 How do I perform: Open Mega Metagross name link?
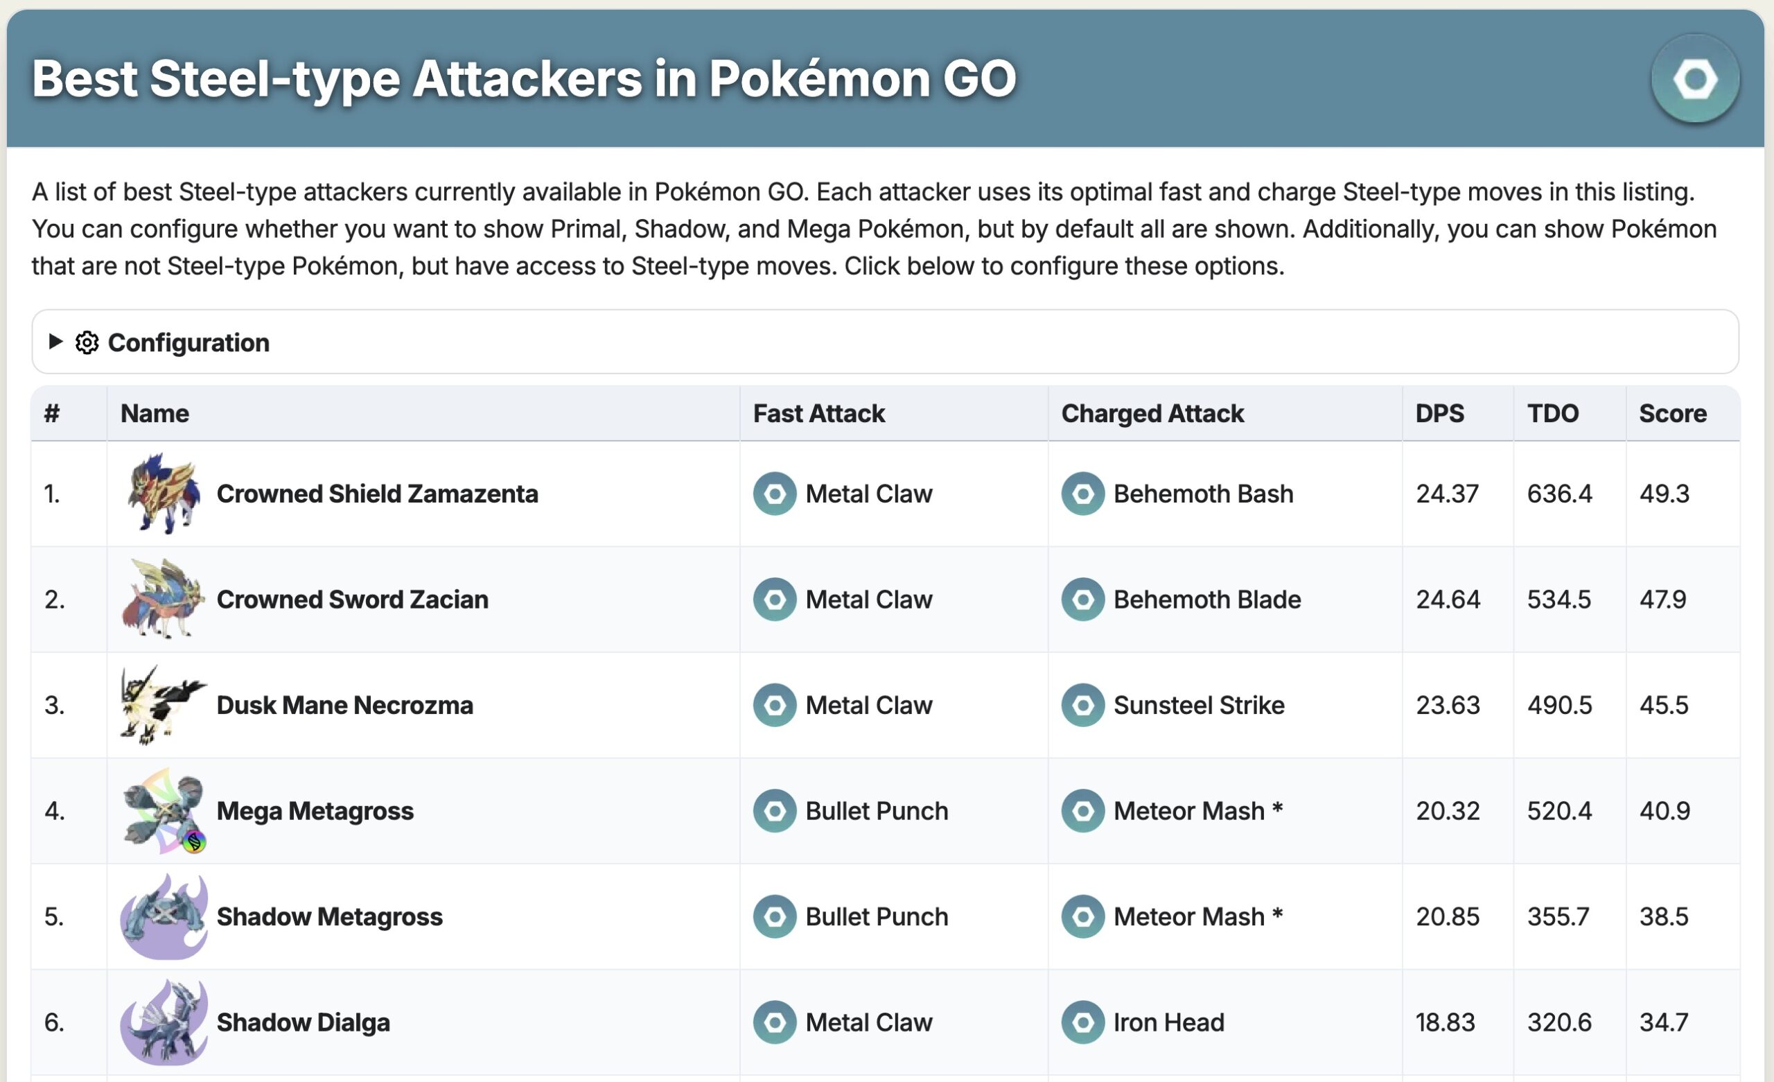pyautogui.click(x=315, y=811)
